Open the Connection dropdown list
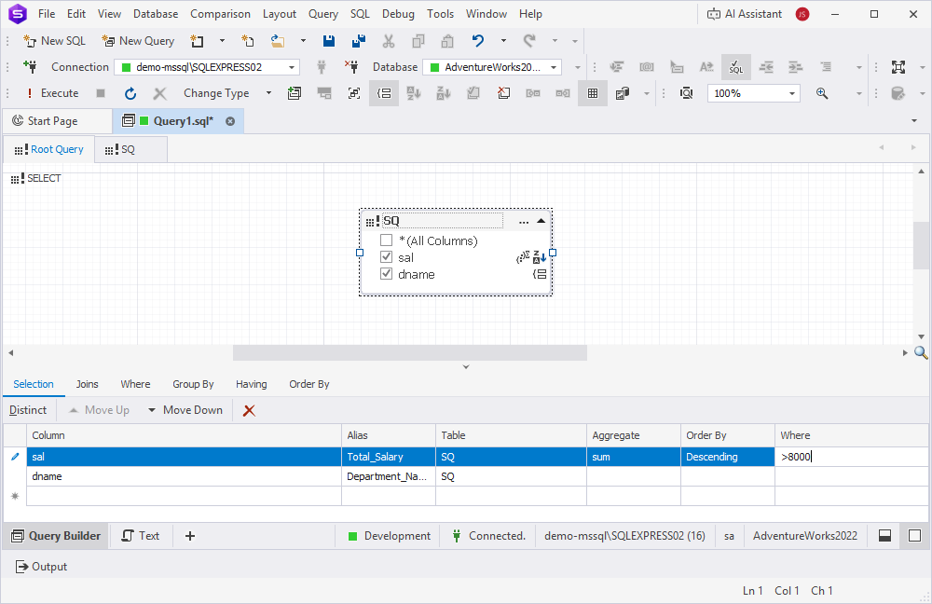This screenshot has width=932, height=604. click(292, 67)
